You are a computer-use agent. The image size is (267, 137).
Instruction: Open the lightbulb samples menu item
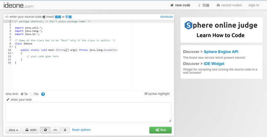pyautogui.click(x=204, y=5)
